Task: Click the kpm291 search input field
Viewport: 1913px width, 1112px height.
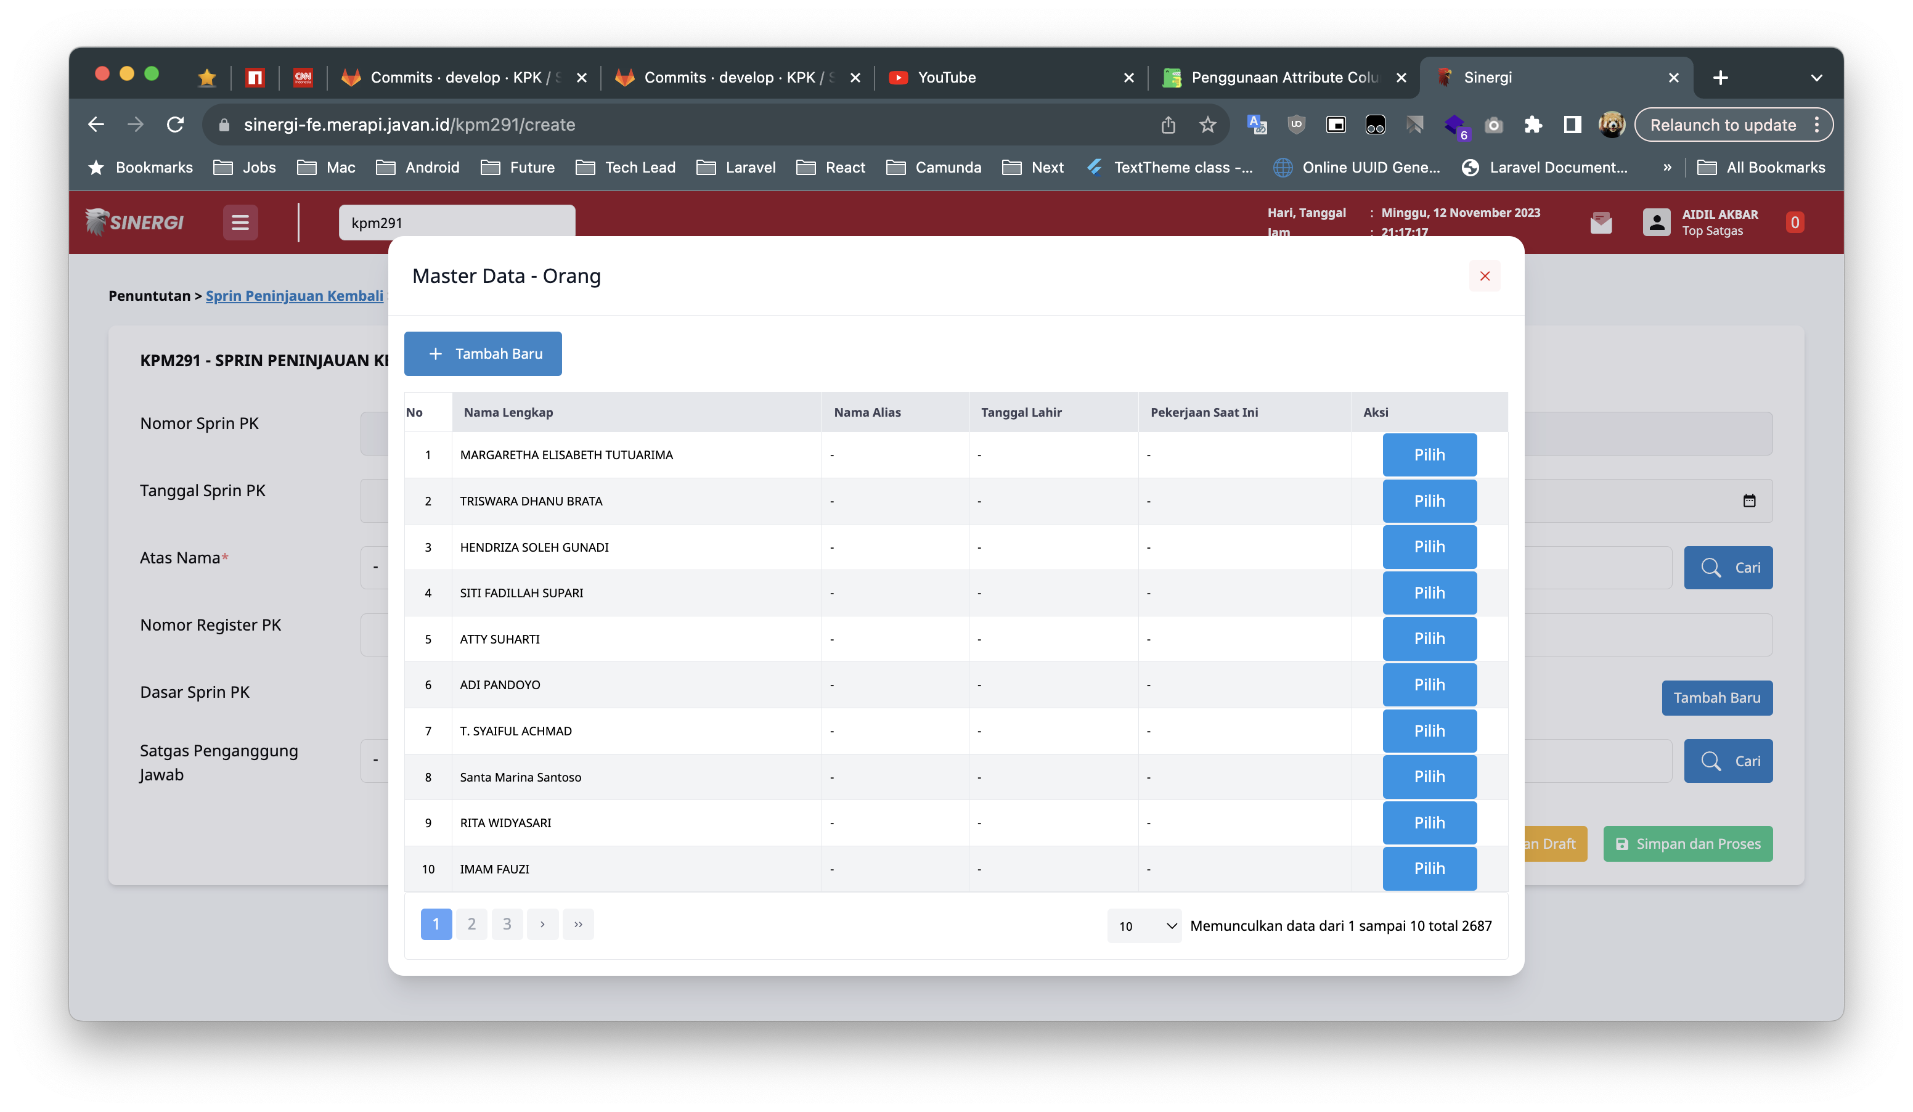Action: pos(455,223)
